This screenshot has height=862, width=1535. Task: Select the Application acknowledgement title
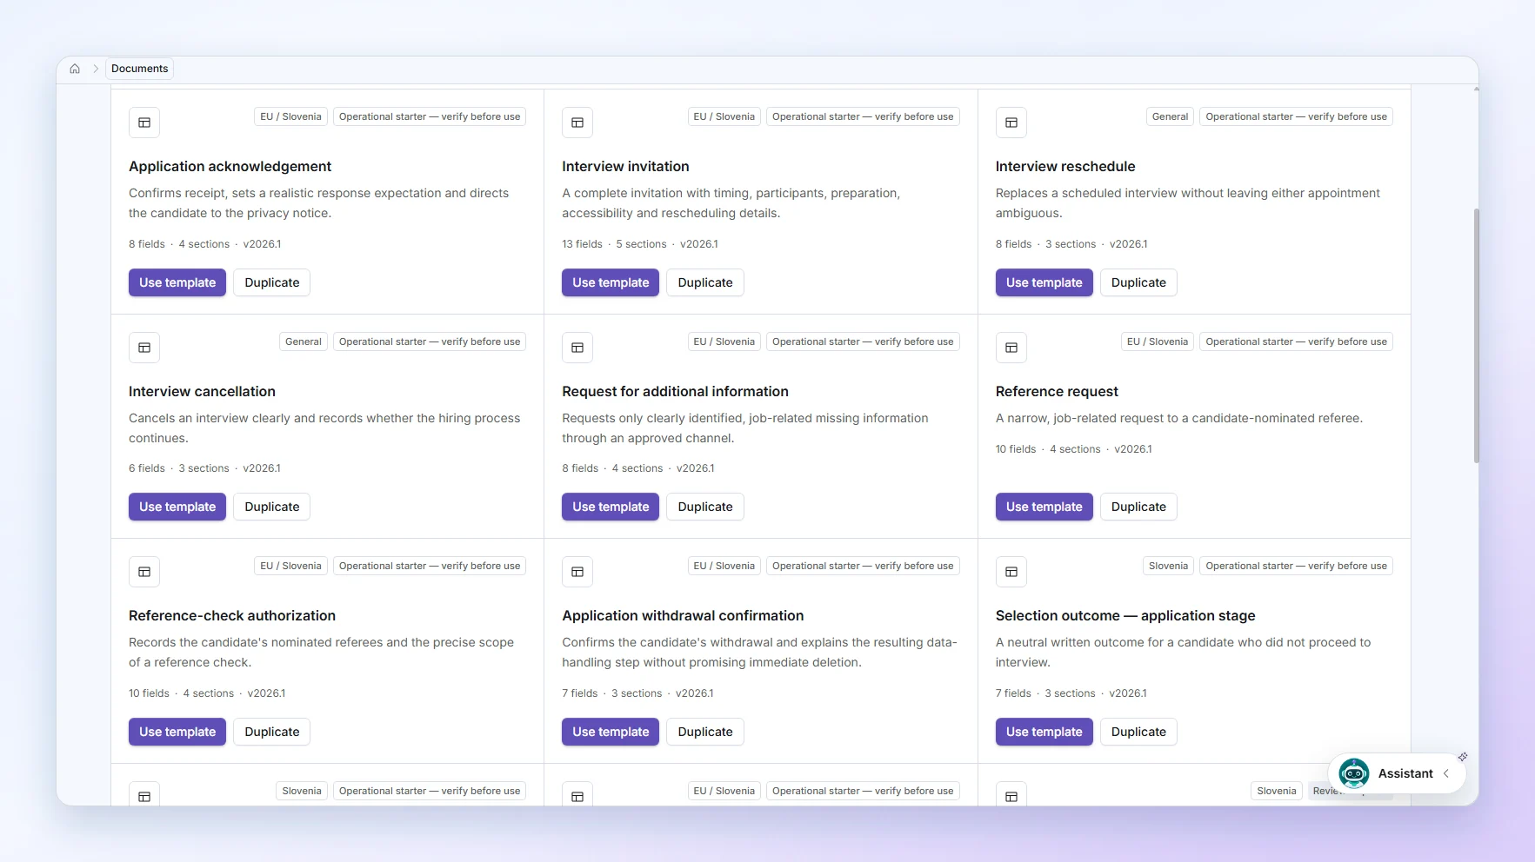(230, 166)
